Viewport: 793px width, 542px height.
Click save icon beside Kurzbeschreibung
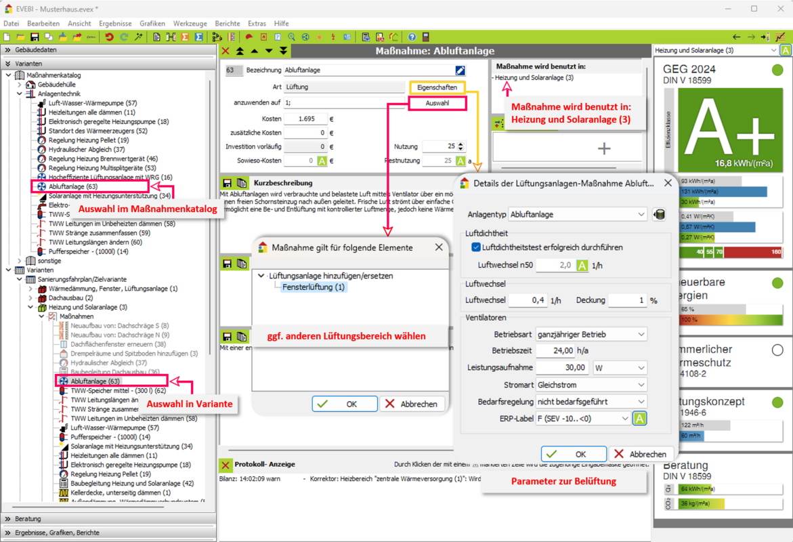pyautogui.click(x=228, y=183)
